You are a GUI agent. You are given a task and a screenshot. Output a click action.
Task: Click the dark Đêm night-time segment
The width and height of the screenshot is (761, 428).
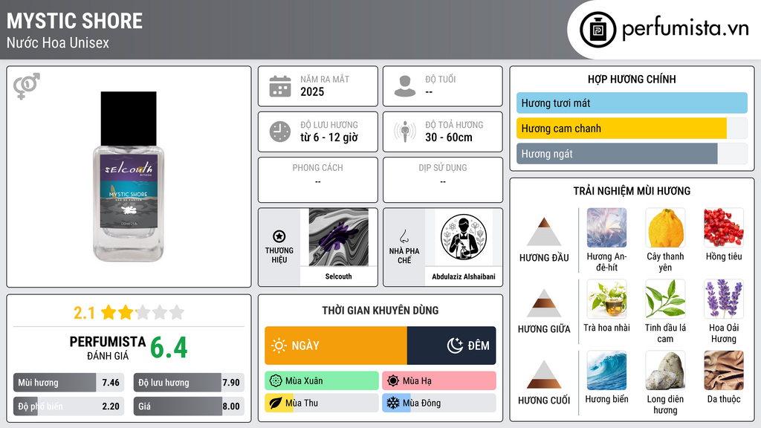coord(451,346)
